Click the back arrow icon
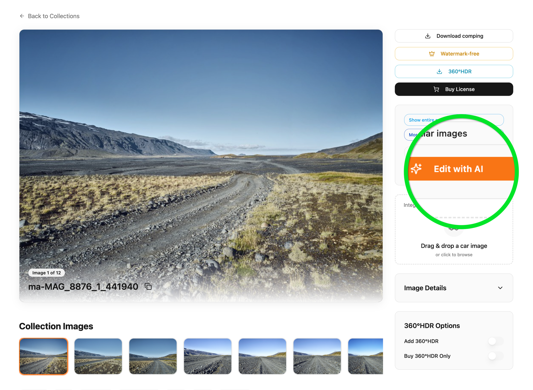This screenshot has height=390, width=533. [22, 16]
